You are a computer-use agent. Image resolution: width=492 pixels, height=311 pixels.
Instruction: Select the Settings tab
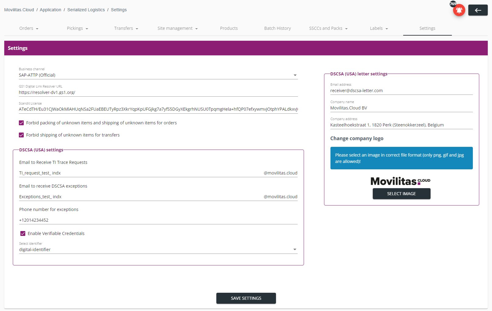coord(427,28)
